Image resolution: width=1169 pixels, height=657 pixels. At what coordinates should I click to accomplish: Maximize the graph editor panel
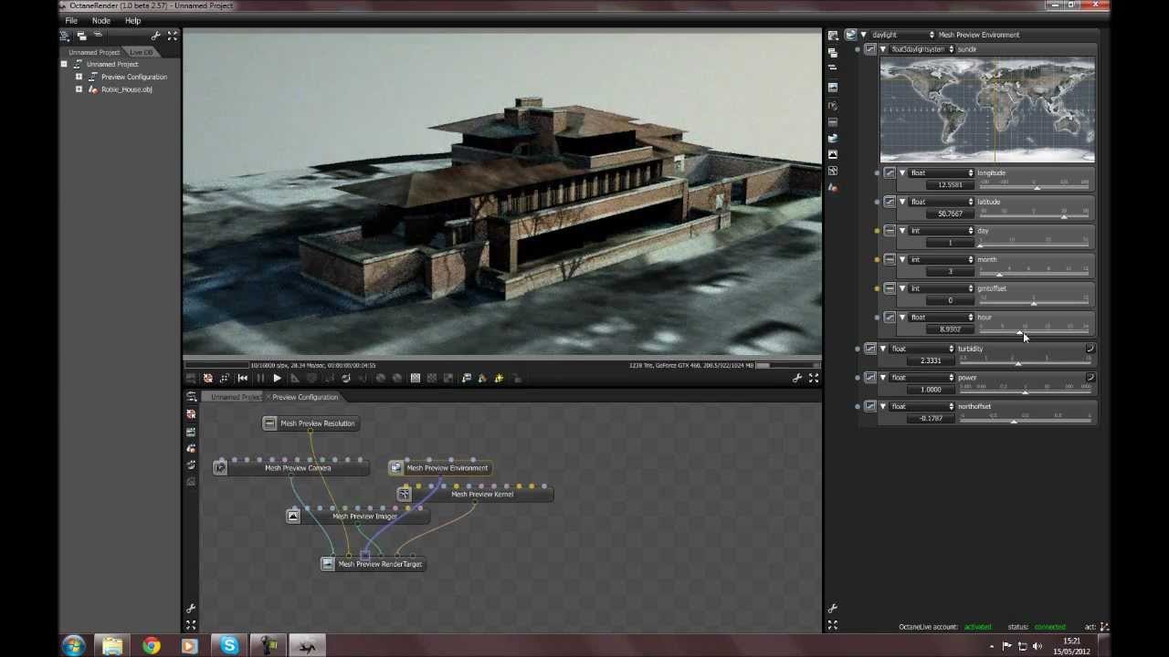point(191,625)
